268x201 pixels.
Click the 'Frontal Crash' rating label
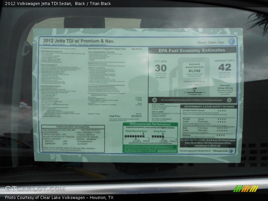point(186,120)
